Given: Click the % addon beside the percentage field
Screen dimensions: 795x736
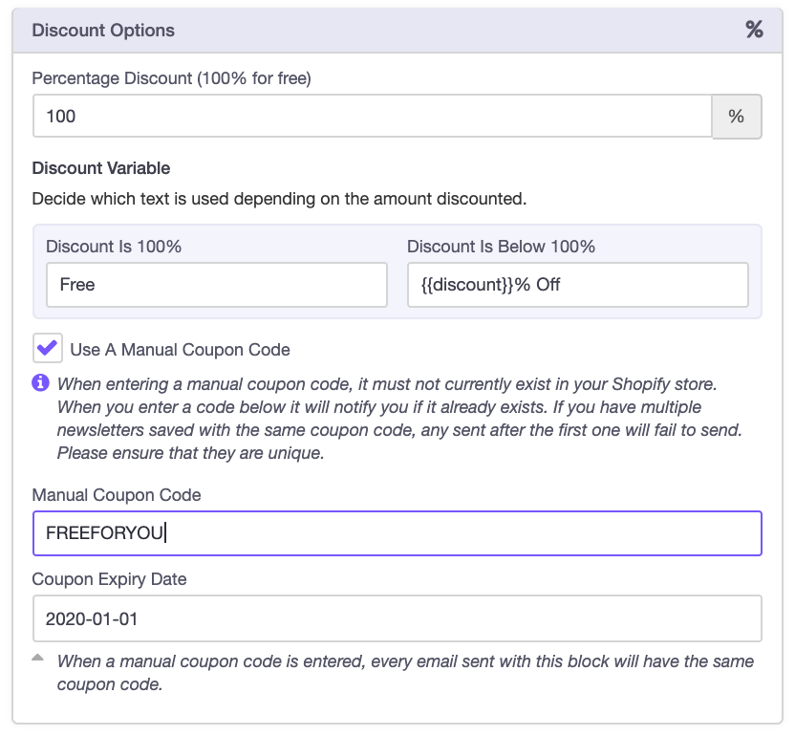Looking at the screenshot, I should point(736,117).
